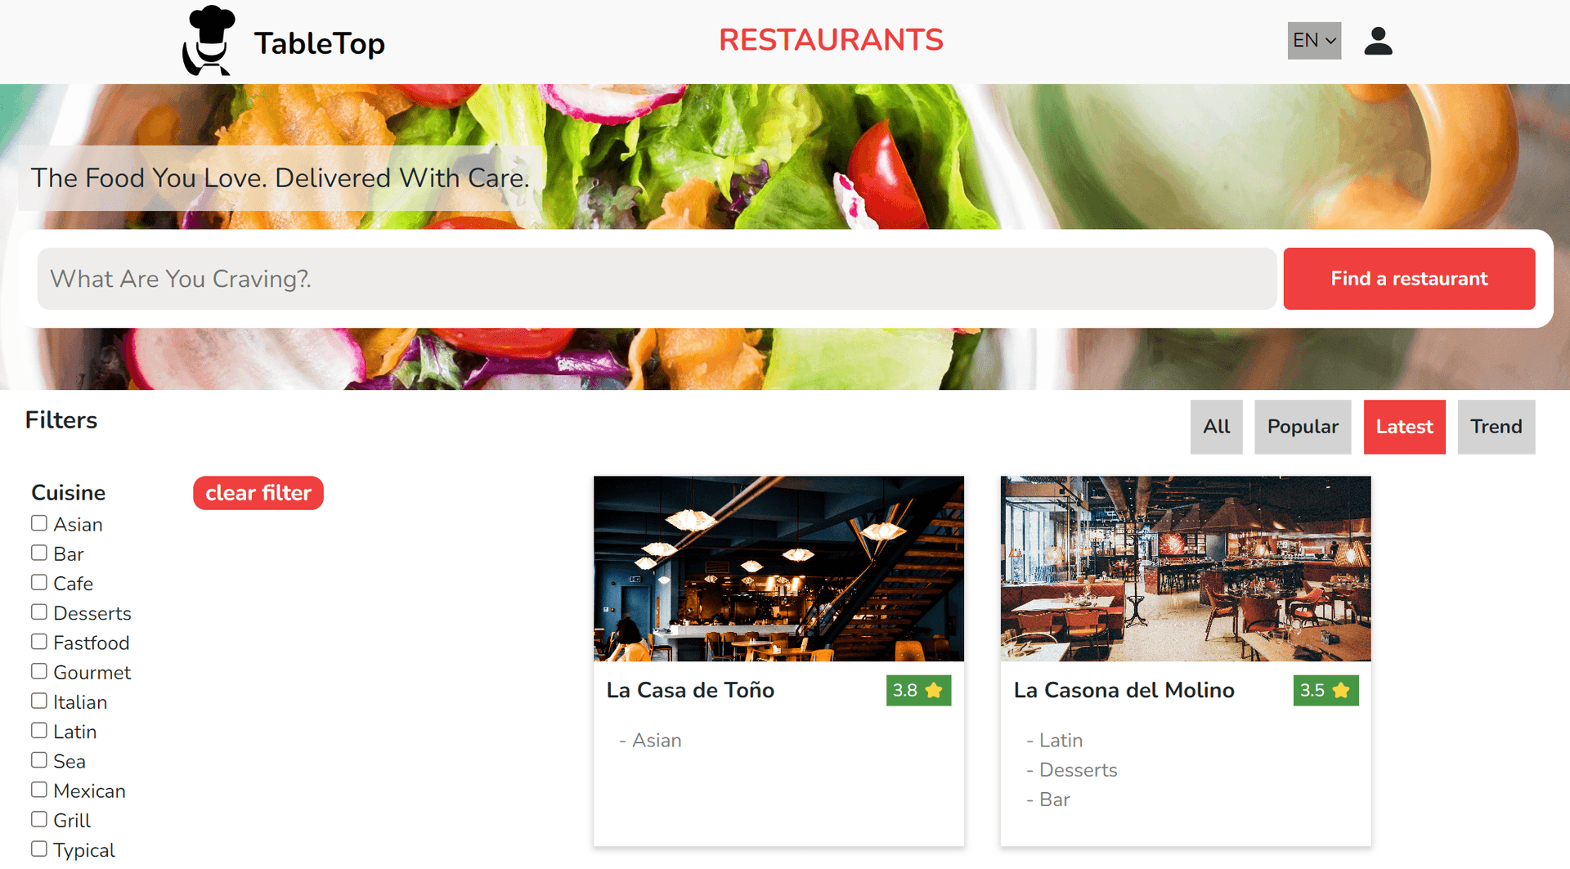1570x869 pixels.
Task: Click the star rating badge on La Casa de Toño
Action: 918,690
